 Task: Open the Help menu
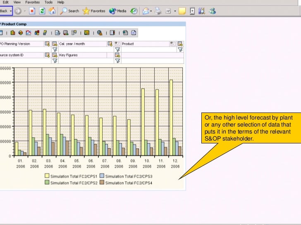(x=61, y=2)
